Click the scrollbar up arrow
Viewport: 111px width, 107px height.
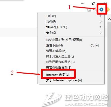click(x=109, y=19)
